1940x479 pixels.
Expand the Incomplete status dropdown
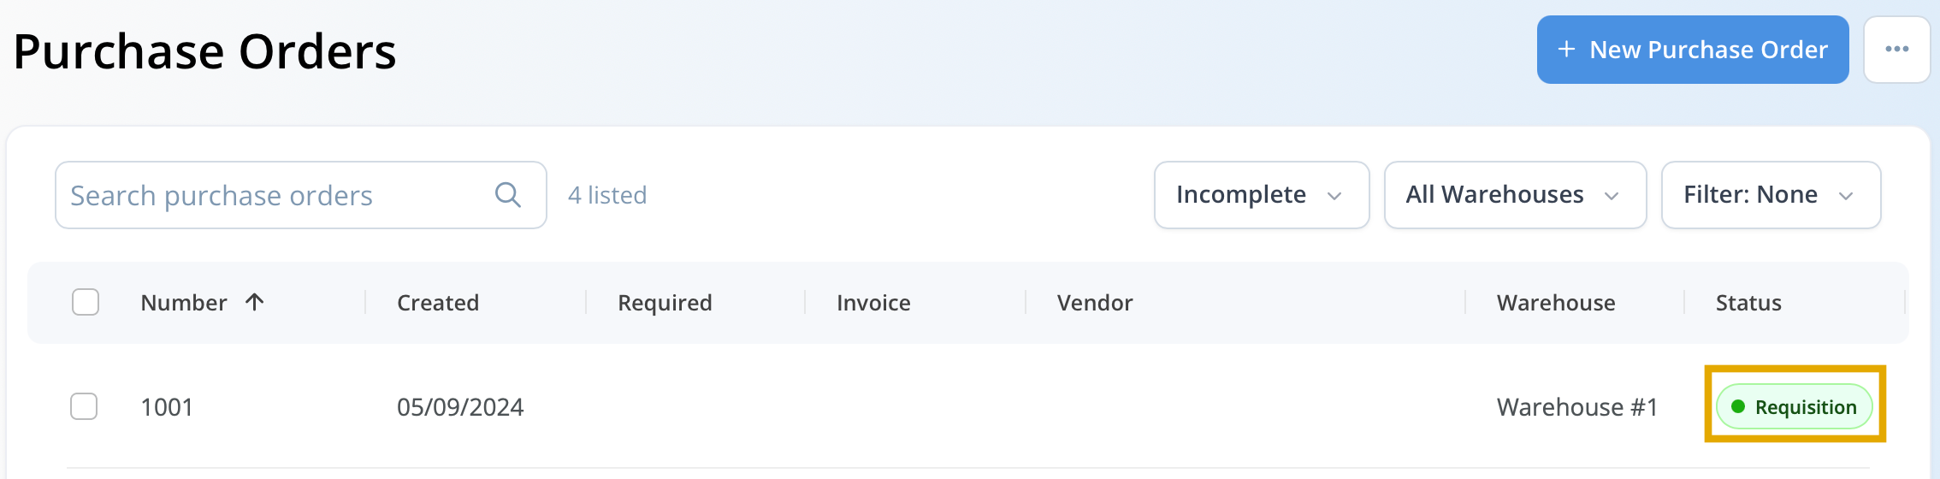click(1262, 195)
